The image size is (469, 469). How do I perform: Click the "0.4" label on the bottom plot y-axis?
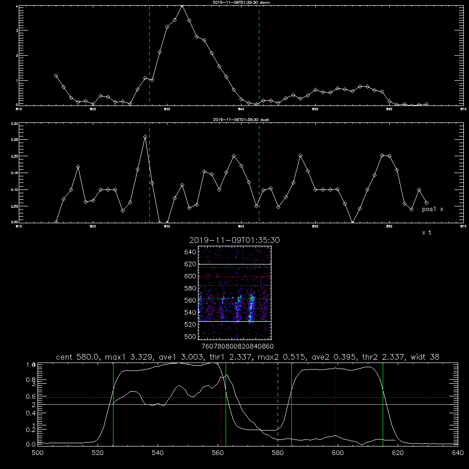[31, 413]
